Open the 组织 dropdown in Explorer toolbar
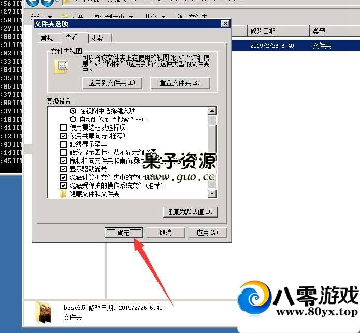 click(41, 17)
